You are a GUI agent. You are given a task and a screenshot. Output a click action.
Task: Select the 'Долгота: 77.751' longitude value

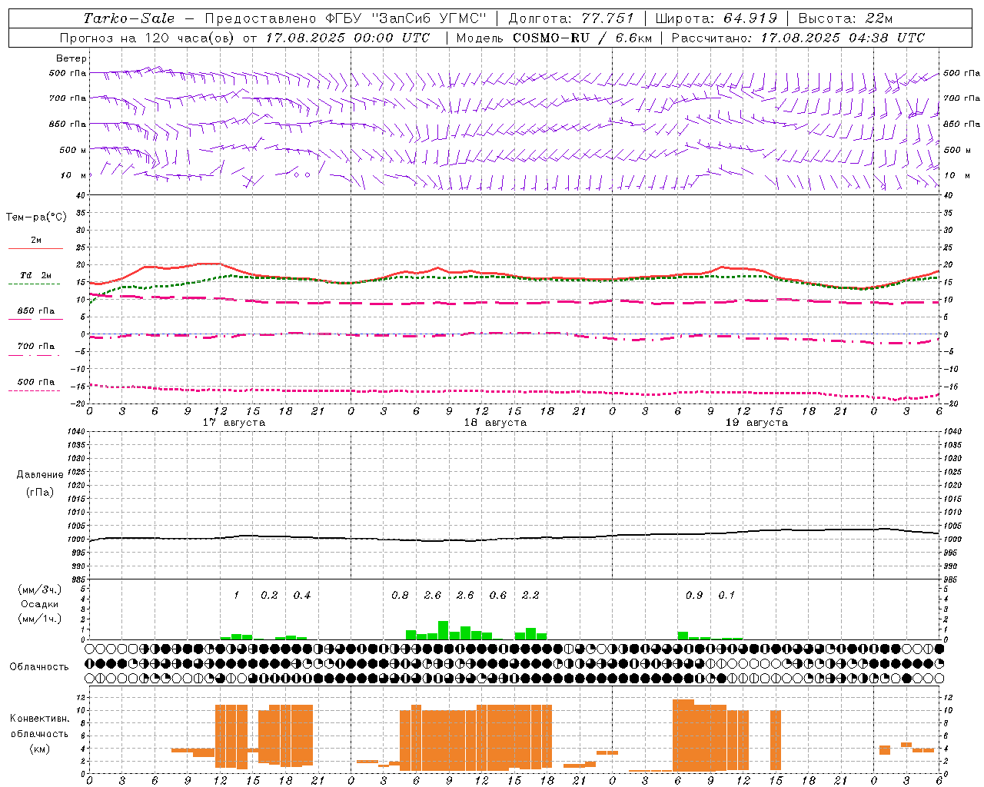570,18
